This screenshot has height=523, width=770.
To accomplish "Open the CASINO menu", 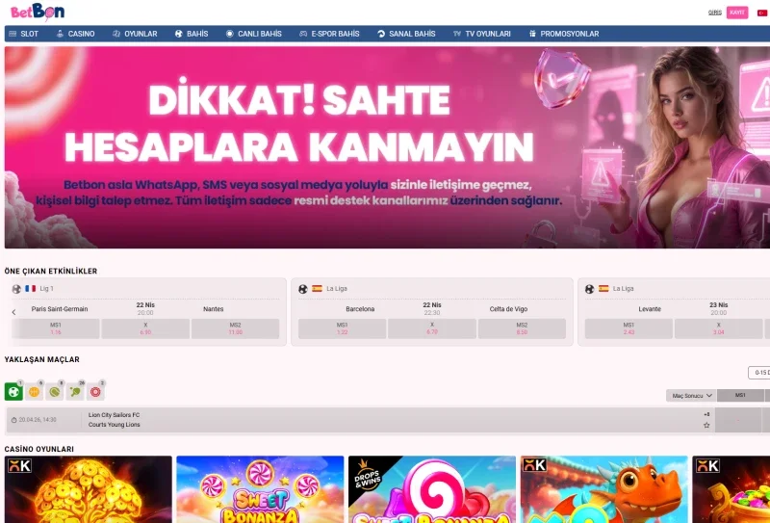I will [x=76, y=34].
